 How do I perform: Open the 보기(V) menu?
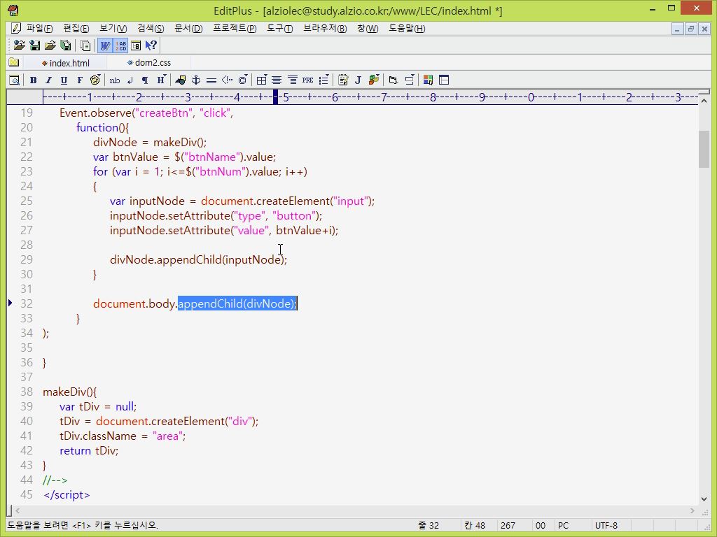point(113,28)
